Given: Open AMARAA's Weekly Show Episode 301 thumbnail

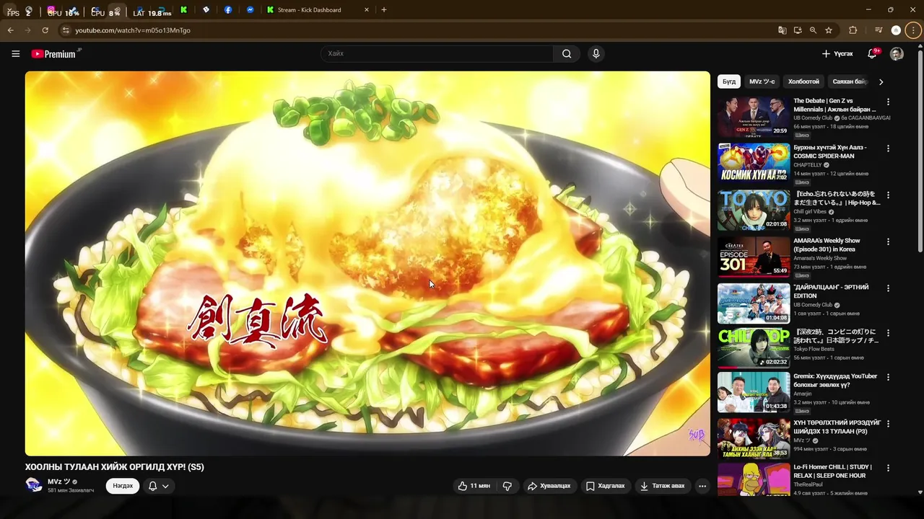Looking at the screenshot, I should click(754, 257).
